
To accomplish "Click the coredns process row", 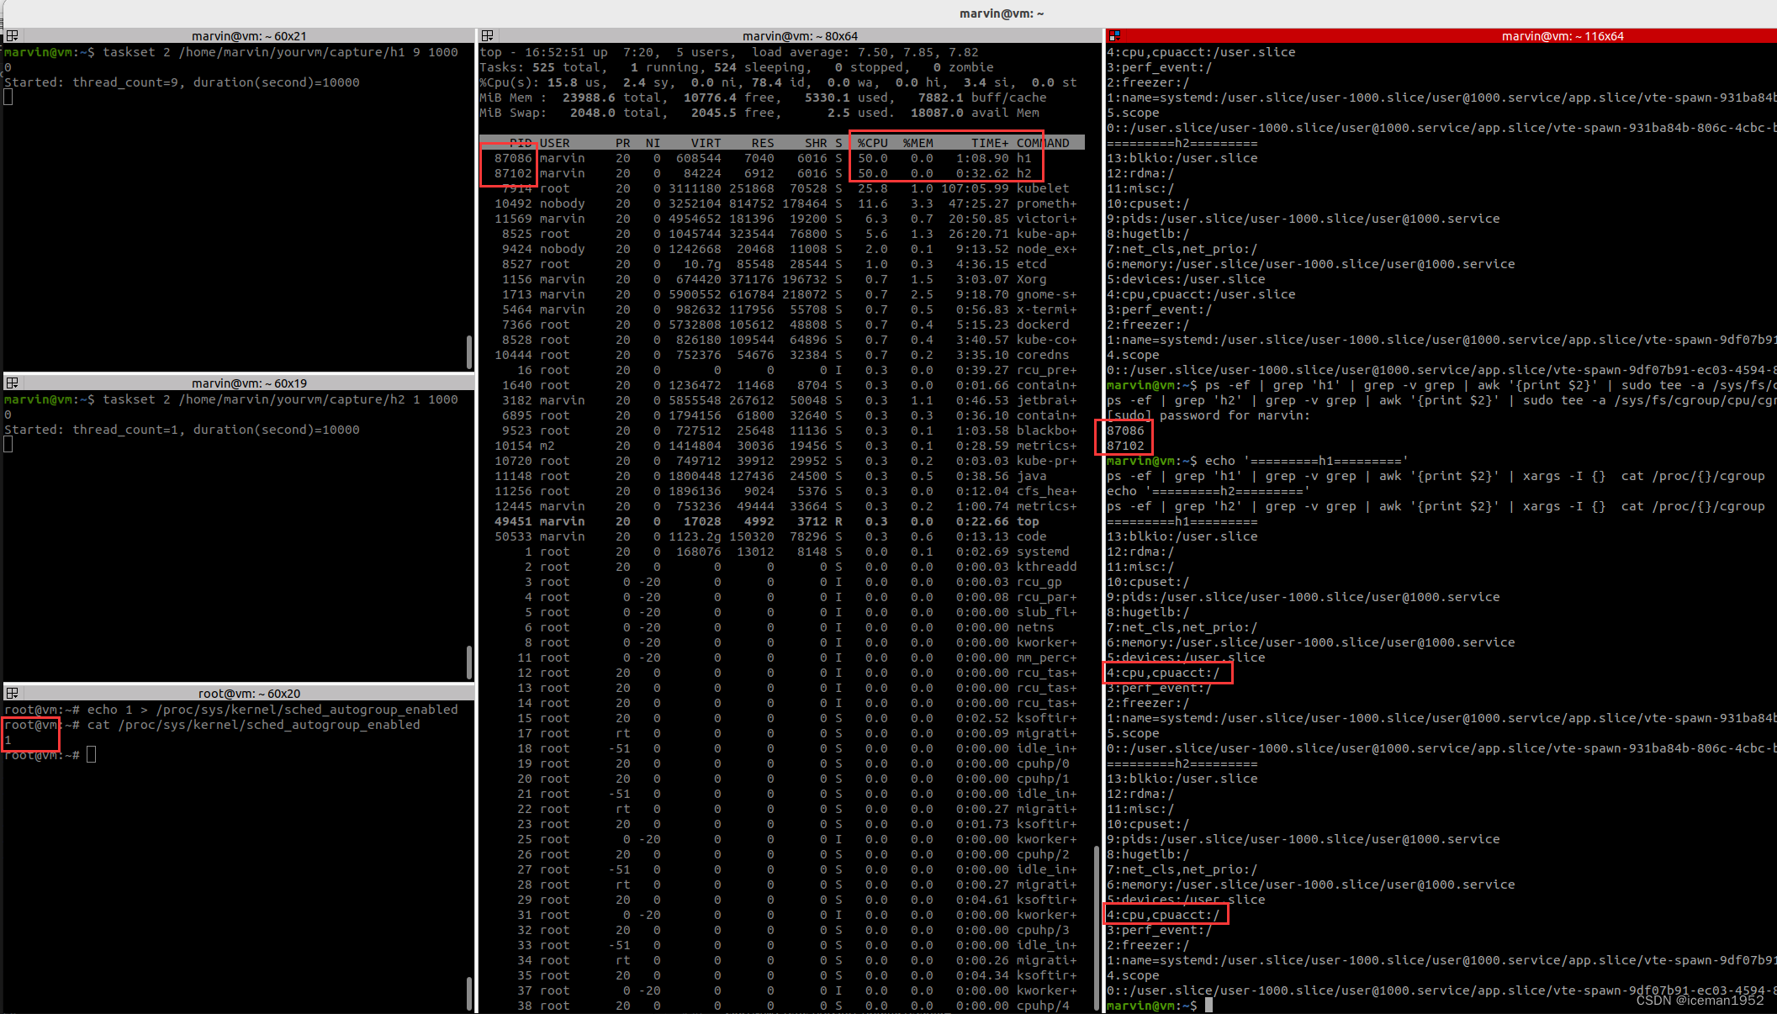I will (x=782, y=355).
